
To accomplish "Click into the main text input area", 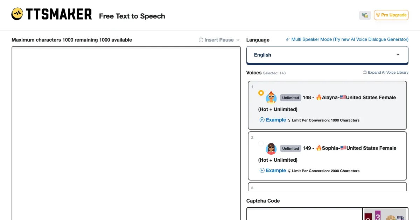I will pos(126,133).
